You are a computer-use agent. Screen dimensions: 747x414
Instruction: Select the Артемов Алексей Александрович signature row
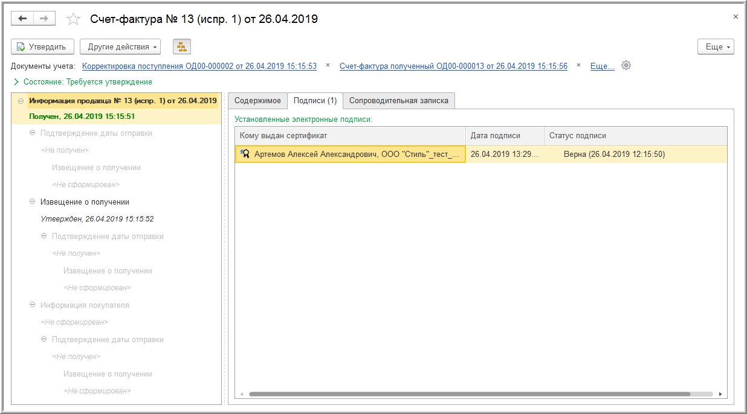coord(481,154)
